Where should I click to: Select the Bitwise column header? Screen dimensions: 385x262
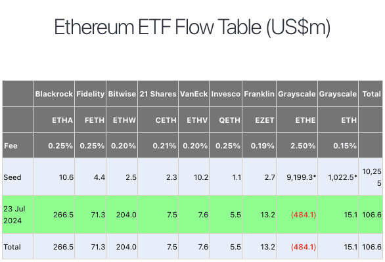pyautogui.click(x=122, y=94)
